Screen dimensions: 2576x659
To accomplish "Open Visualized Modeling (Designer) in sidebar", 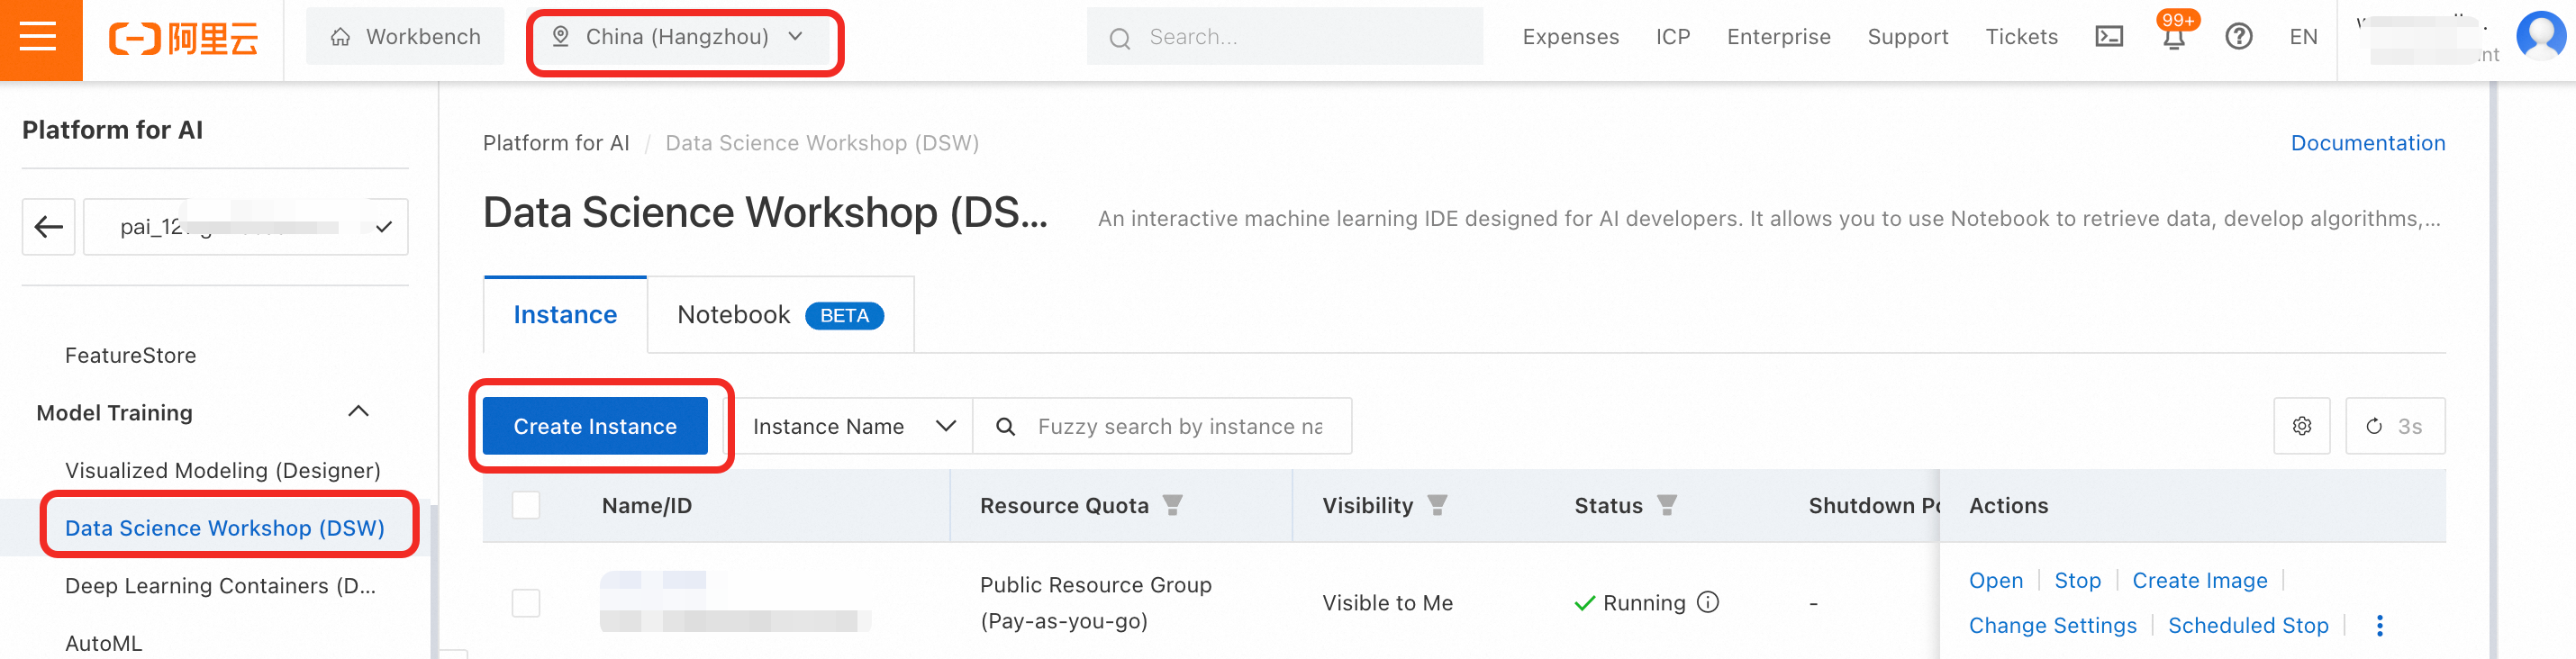I will 222,470.
